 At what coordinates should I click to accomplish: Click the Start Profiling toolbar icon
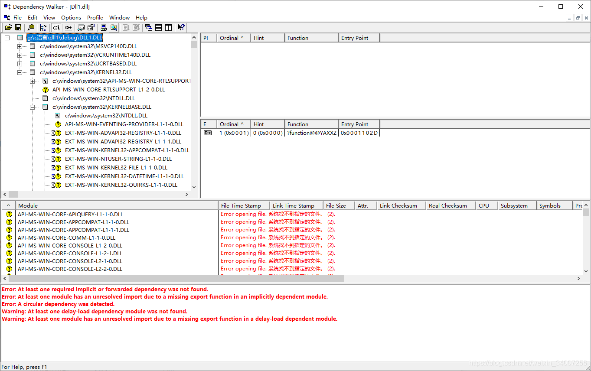click(126, 27)
